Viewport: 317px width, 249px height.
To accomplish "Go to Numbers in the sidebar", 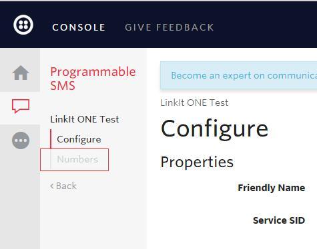I will pos(77,159).
